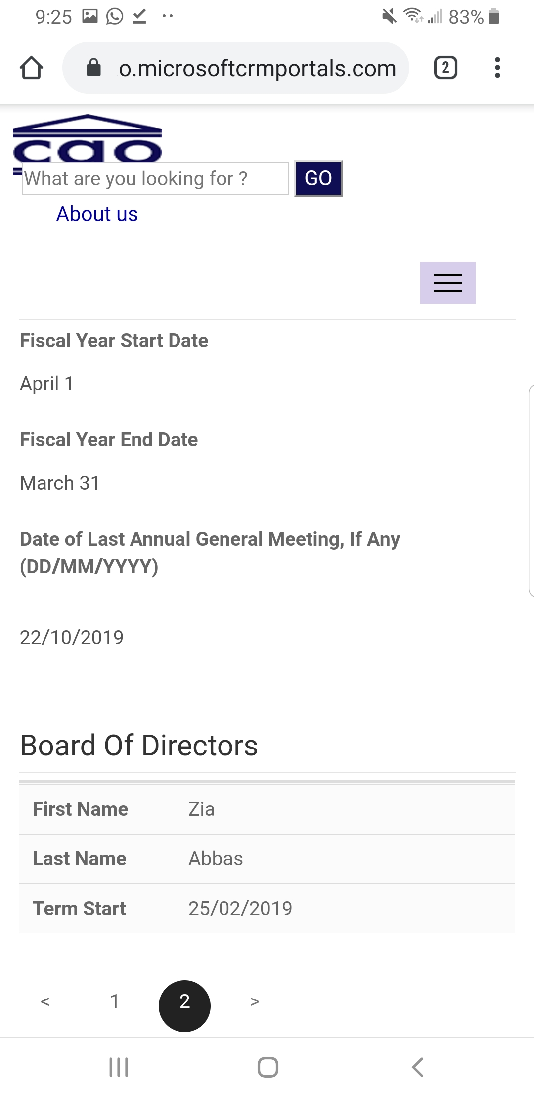This screenshot has height=1099, width=534.
Task: Open the browser tab switcher
Action: (445, 68)
